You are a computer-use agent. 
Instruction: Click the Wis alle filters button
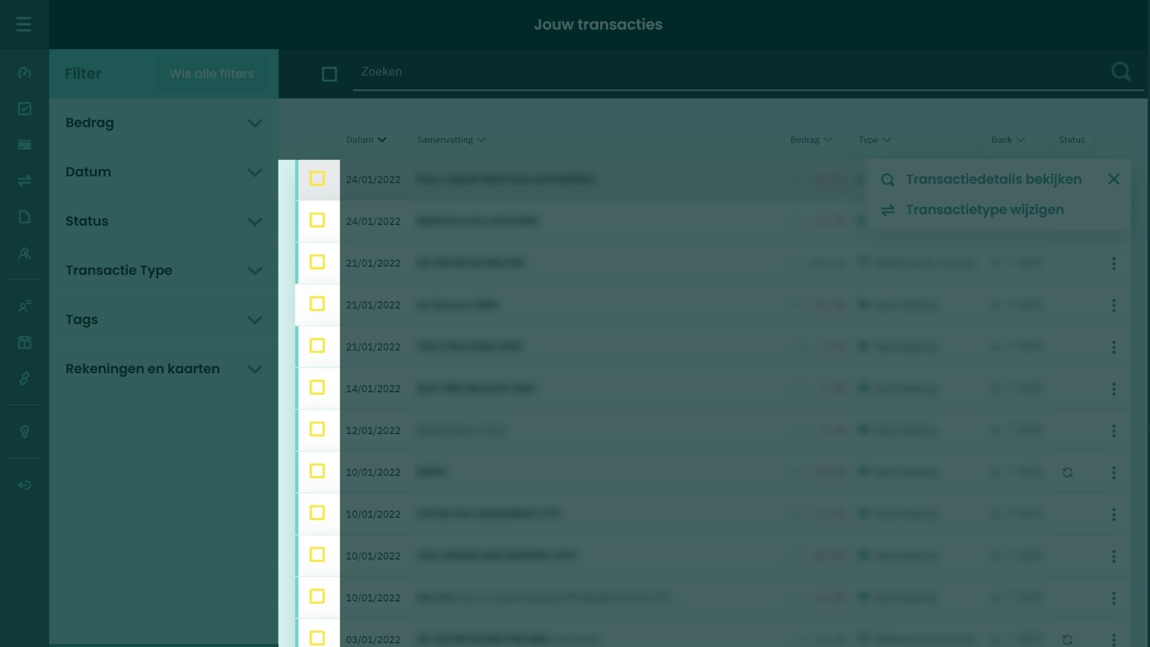click(x=211, y=74)
